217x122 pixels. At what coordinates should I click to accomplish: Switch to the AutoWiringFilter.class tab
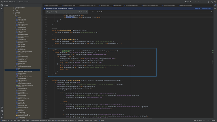168,5
